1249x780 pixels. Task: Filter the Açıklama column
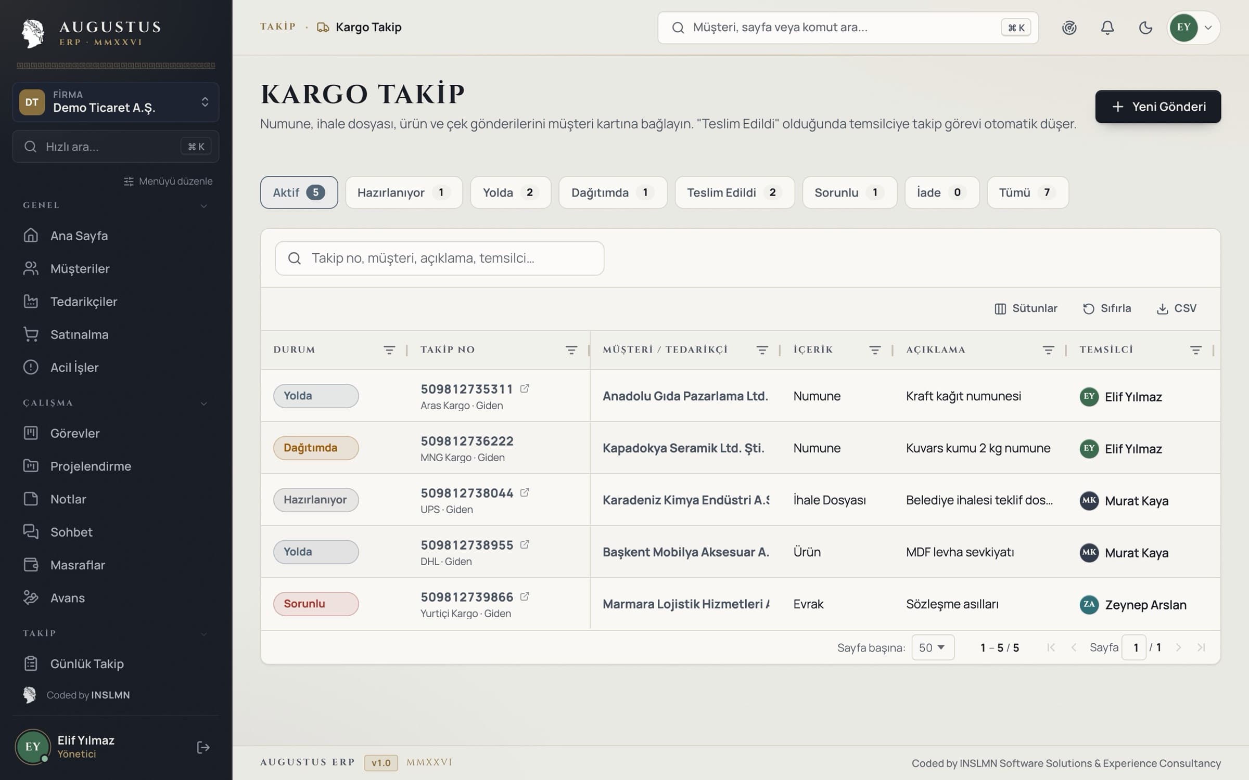(1048, 350)
